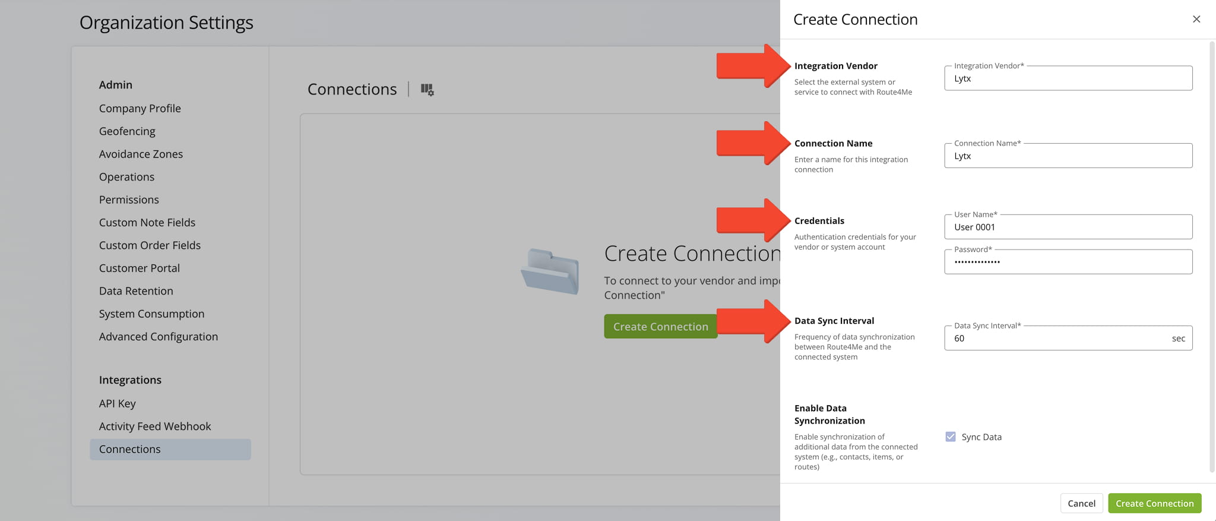Click the connections table settings icon
This screenshot has width=1216, height=521.
point(427,90)
